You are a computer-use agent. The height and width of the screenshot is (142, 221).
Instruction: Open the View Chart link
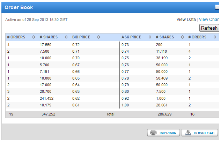(x=209, y=20)
